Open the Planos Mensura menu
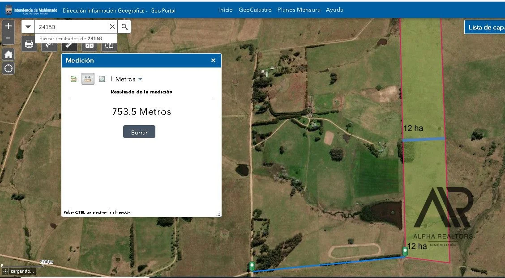 (299, 10)
